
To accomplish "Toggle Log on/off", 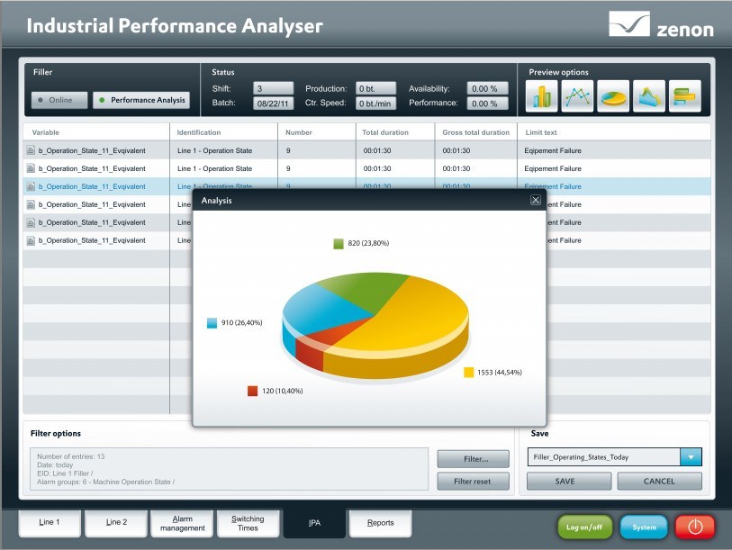I will pyautogui.click(x=584, y=527).
